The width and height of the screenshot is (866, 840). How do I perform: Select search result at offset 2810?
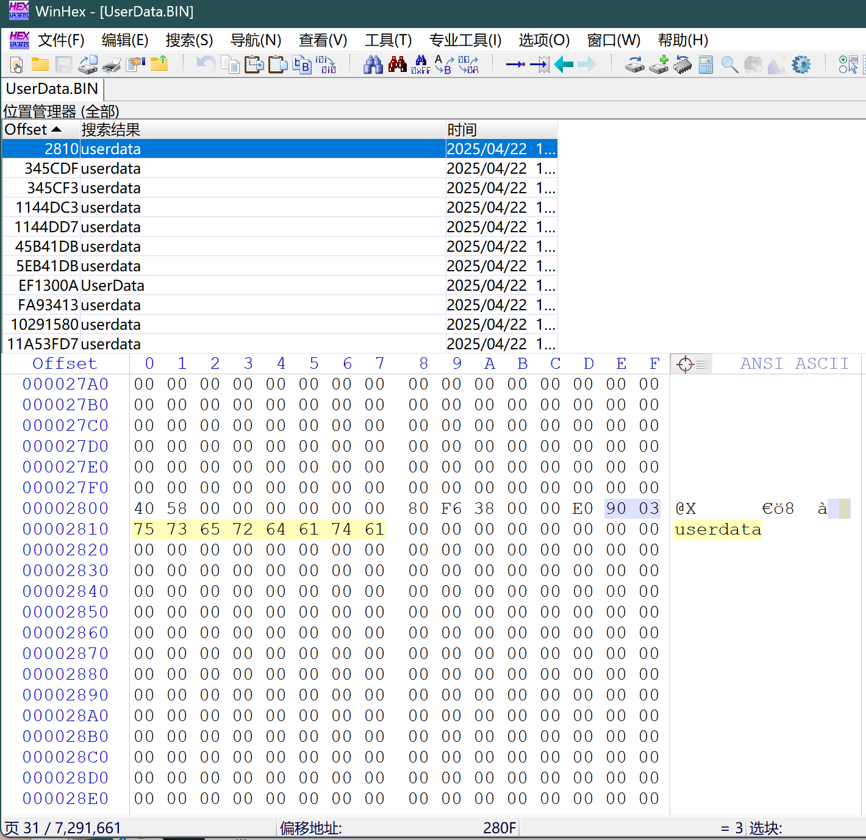tap(279, 149)
